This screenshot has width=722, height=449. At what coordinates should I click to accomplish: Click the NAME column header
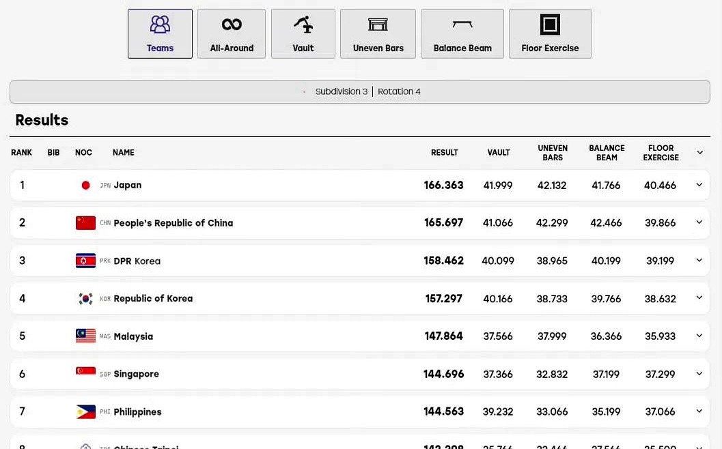pos(124,153)
